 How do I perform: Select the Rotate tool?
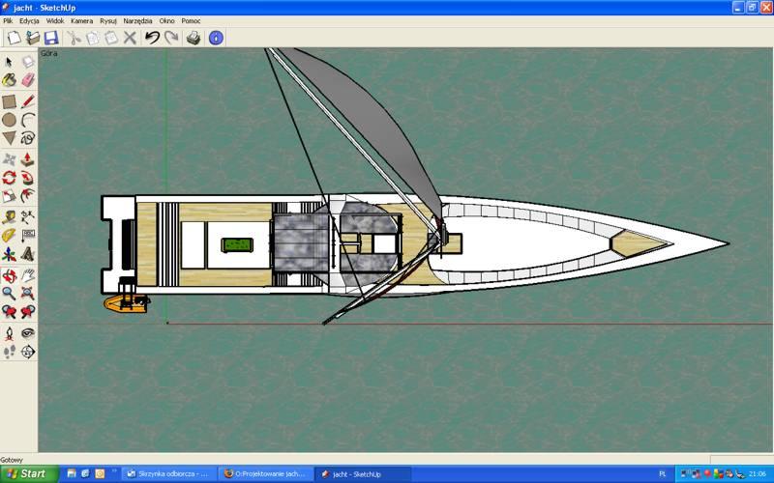(9, 178)
